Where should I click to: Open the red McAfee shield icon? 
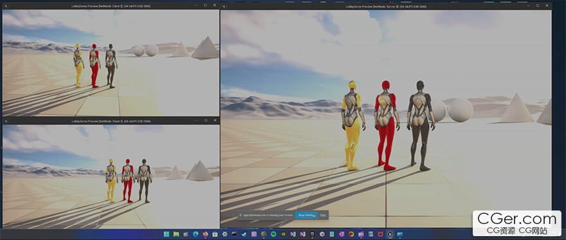379,234
